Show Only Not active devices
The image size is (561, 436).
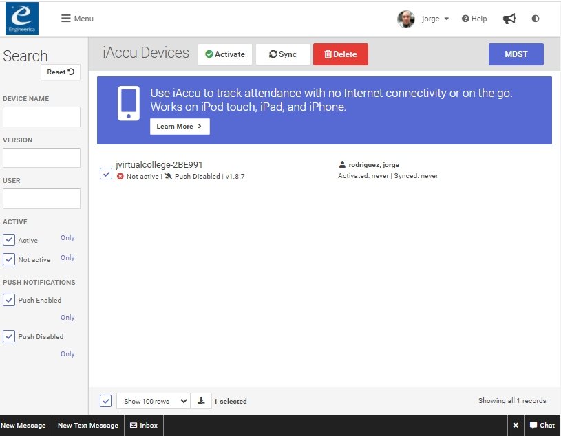[67, 258]
